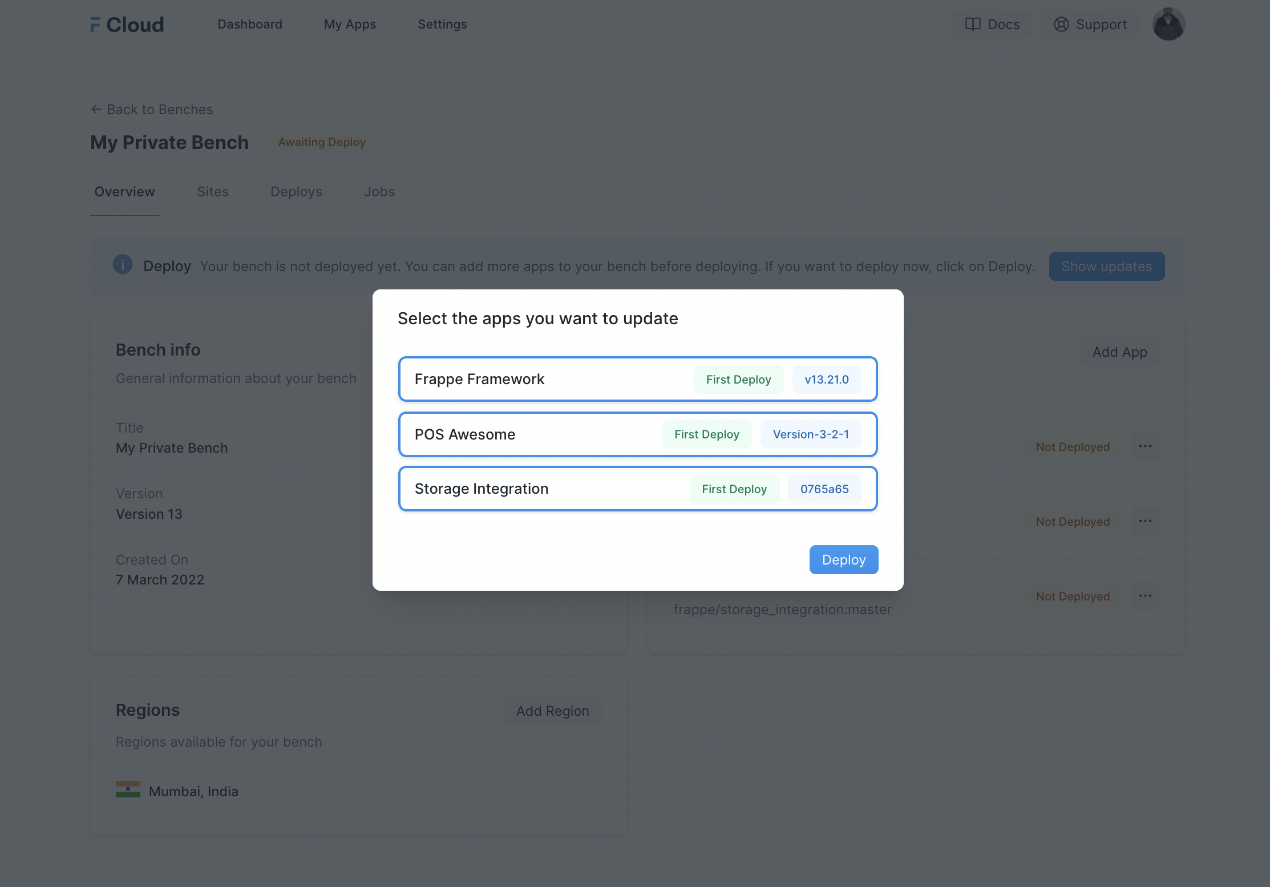Click the Add Region button
Viewport: 1270px width, 887px height.
(552, 711)
